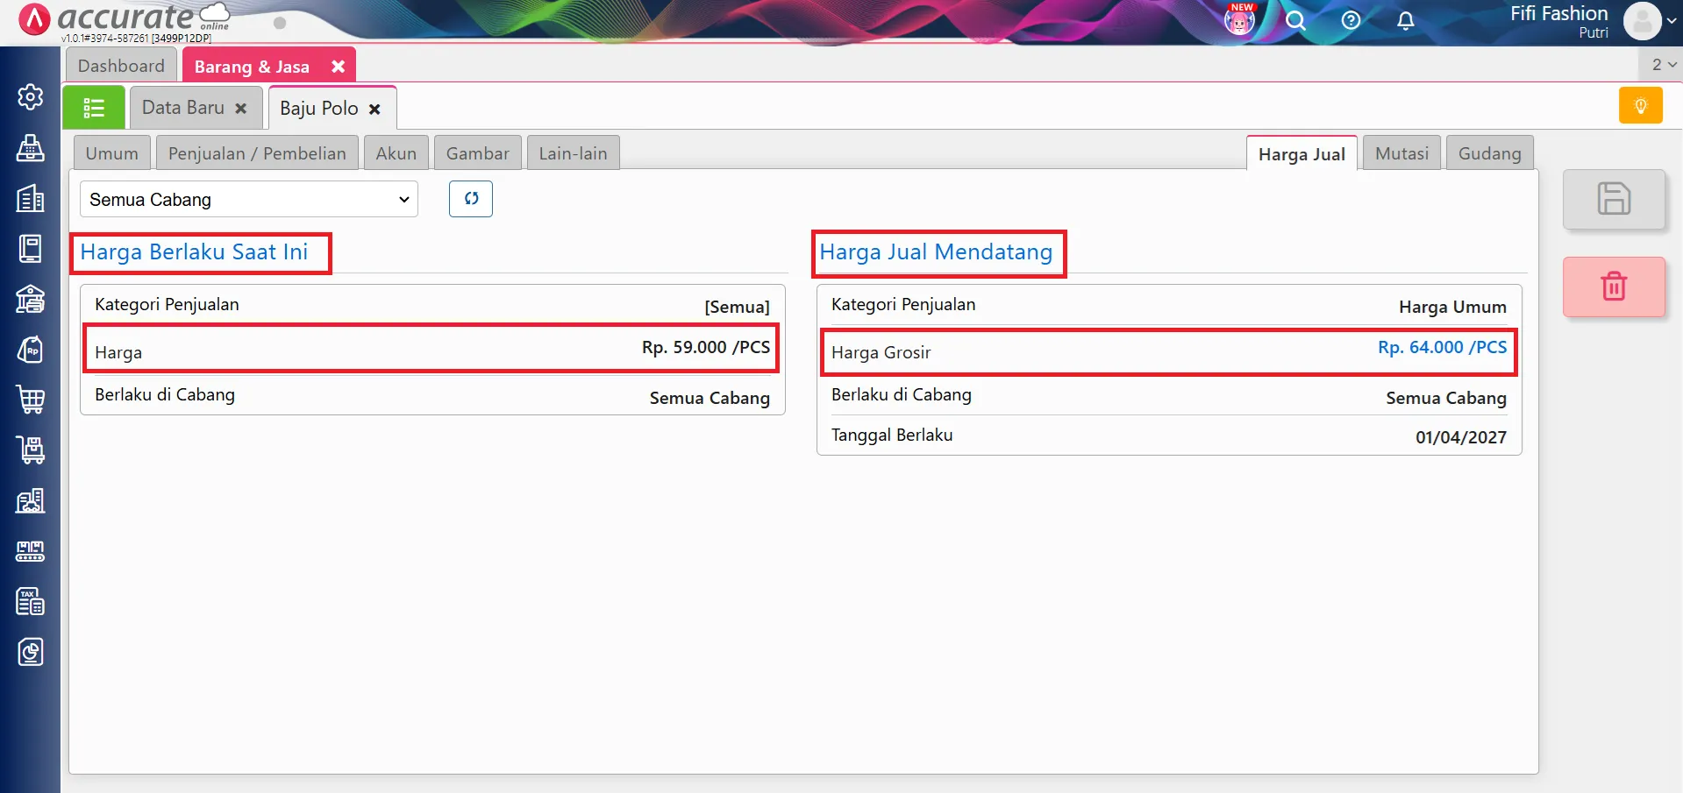Open the notifications bell
The height and width of the screenshot is (793, 1683).
[1406, 20]
